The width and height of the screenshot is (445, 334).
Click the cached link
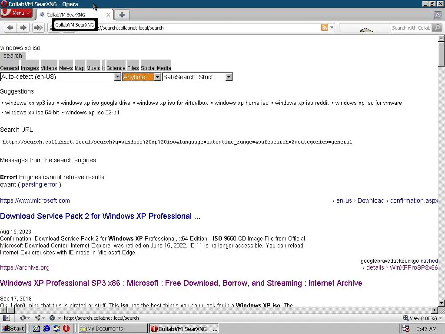(x=429, y=261)
